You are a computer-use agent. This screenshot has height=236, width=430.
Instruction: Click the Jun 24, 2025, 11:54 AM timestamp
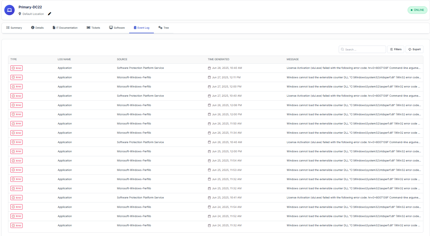227,207
